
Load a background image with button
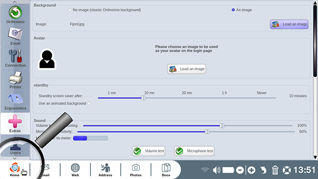pos(289,24)
